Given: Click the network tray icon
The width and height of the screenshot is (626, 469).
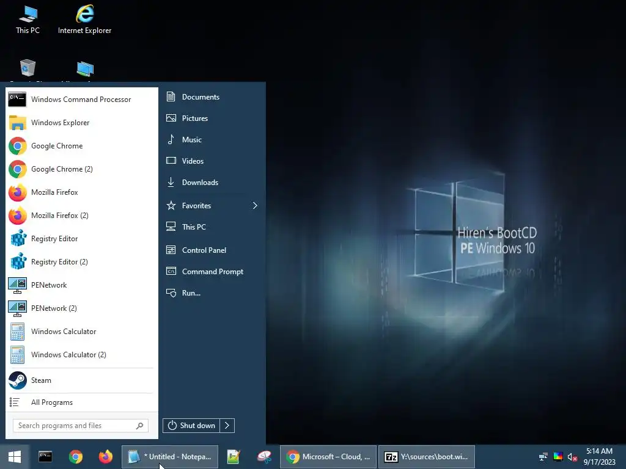Looking at the screenshot, I should click(543, 457).
